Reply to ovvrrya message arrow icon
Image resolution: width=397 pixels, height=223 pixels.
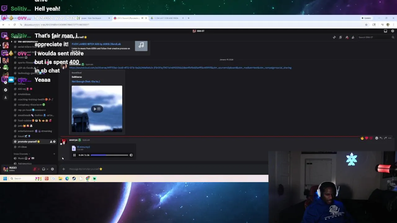pyautogui.click(x=381, y=138)
